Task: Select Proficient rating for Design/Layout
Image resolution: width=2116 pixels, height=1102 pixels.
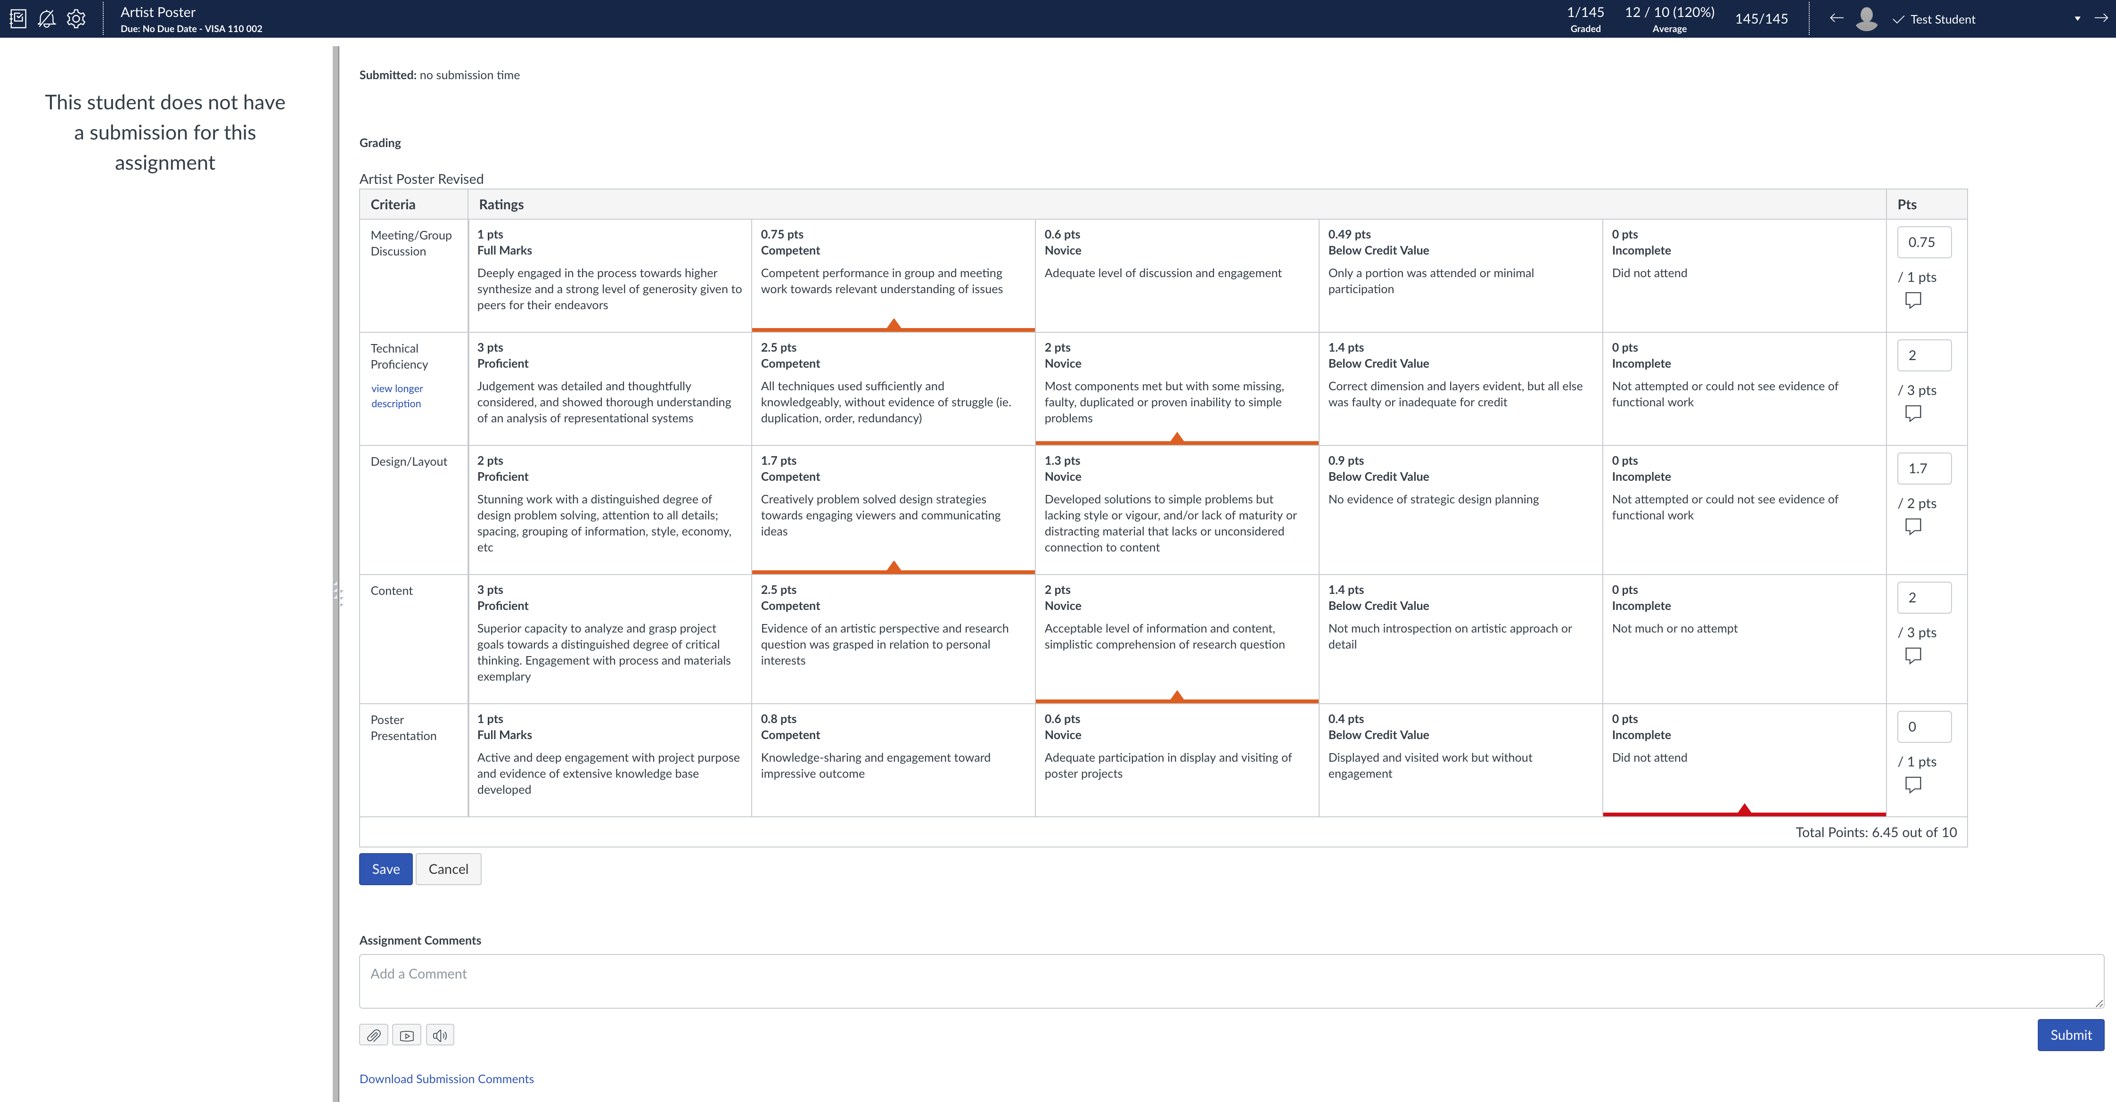Action: [x=609, y=509]
